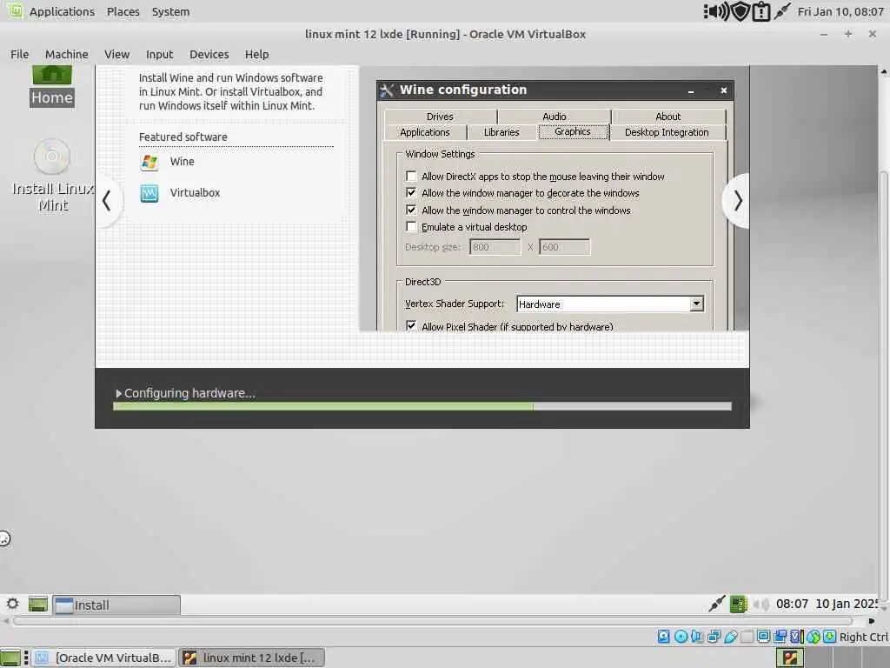Switch to Oracle VM VirtualBox taskbar window
Image resolution: width=890 pixels, height=668 pixels.
[103, 658]
